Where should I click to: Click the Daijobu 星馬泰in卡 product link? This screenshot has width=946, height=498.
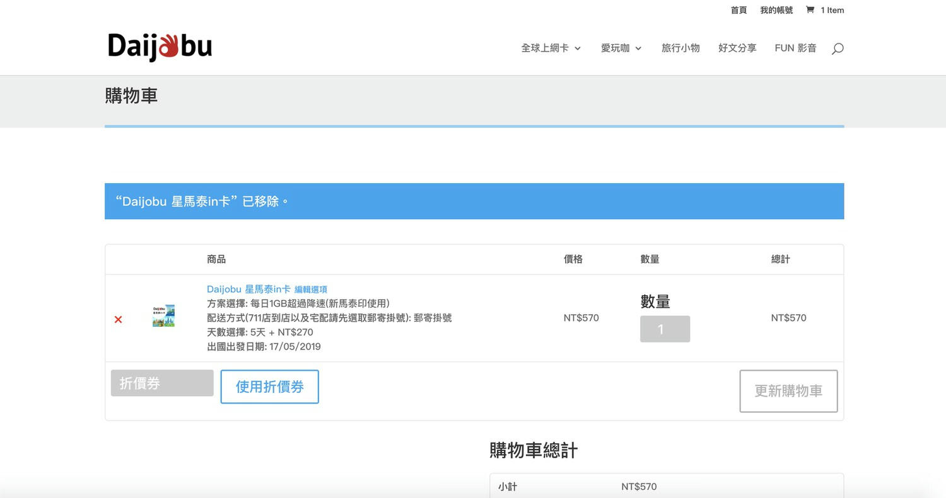(248, 289)
